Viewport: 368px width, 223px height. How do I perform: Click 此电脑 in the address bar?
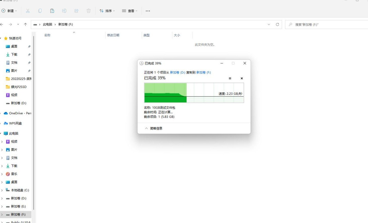pos(47,25)
